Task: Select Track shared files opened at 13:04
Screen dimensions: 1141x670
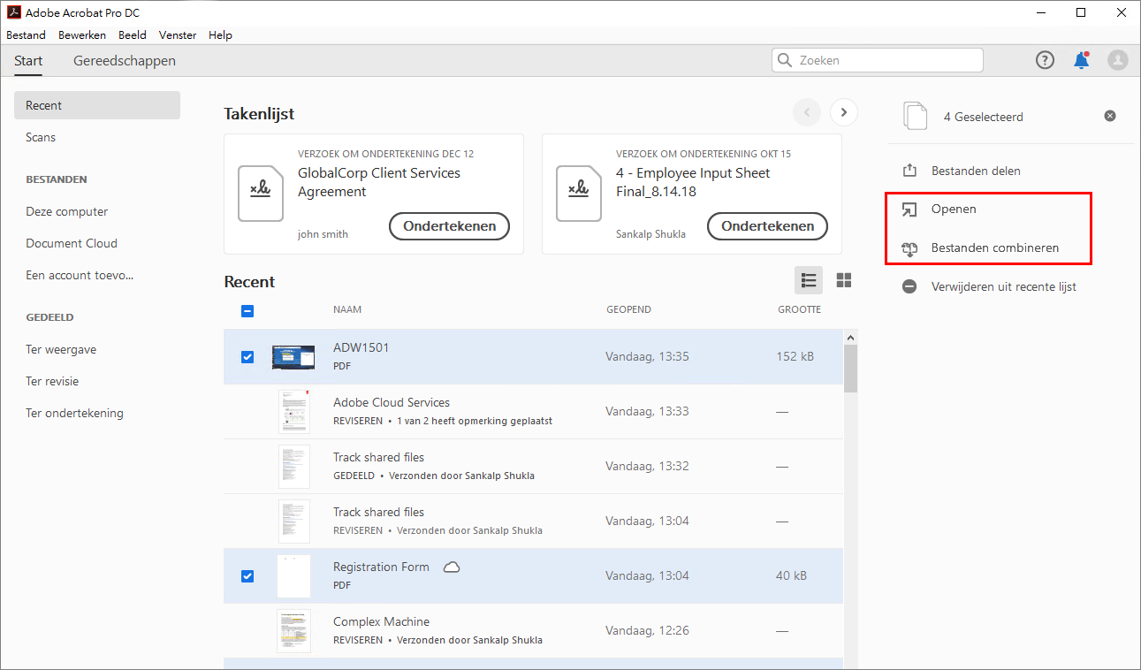Action: click(533, 522)
